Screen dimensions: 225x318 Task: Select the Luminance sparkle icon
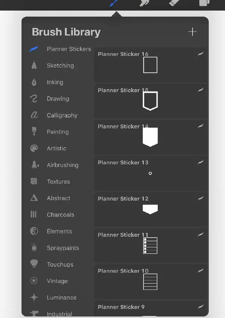click(x=34, y=297)
